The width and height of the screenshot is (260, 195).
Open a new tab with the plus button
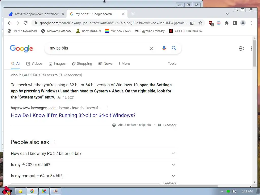click(133, 14)
